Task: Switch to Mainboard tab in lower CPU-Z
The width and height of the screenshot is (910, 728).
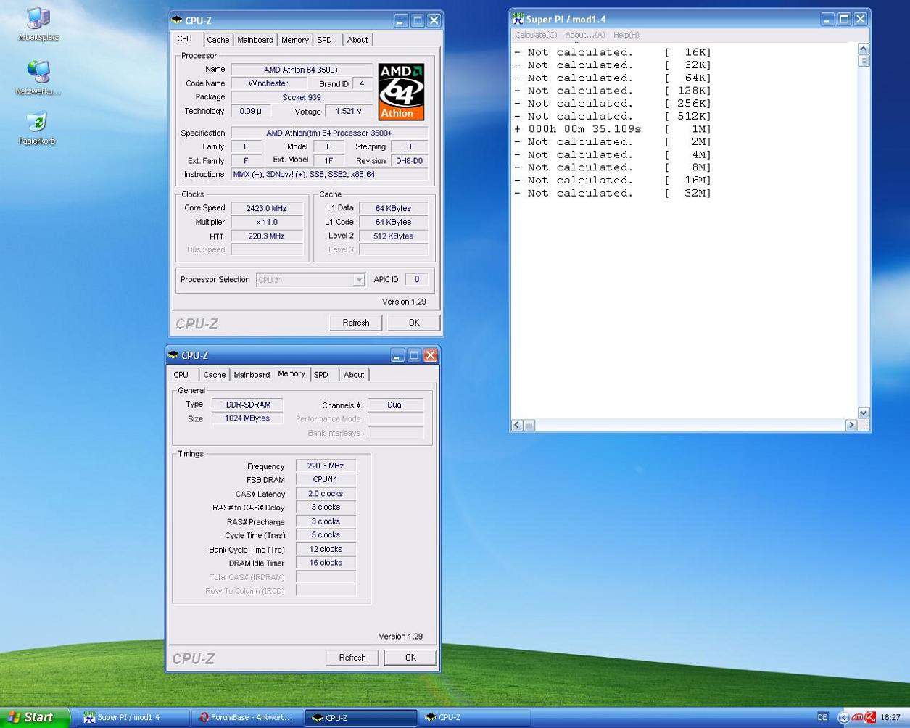Action: click(252, 375)
